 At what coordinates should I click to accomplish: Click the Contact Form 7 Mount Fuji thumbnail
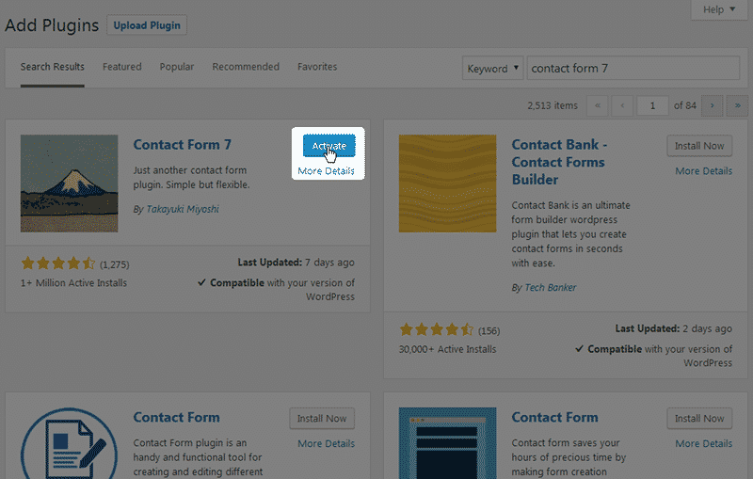69,184
